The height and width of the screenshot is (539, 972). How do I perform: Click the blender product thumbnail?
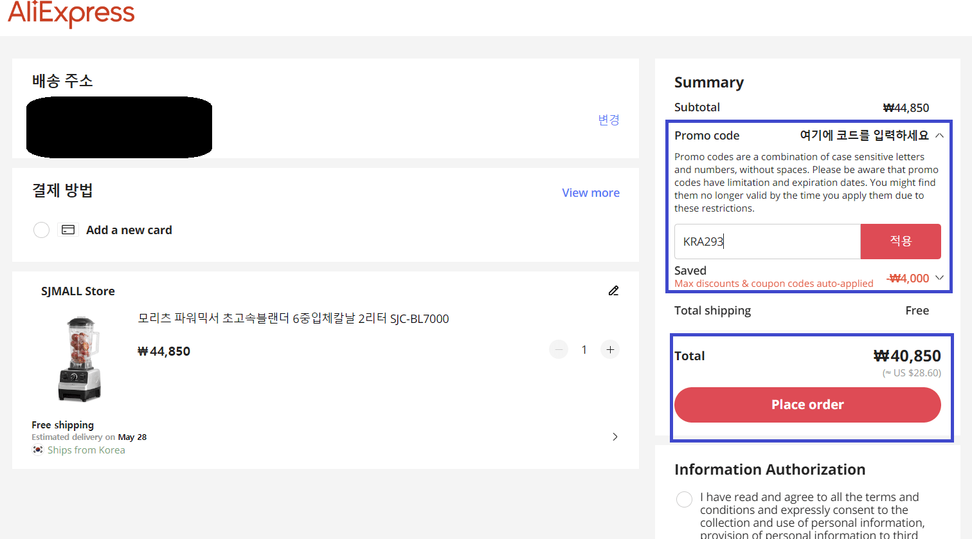coord(78,359)
